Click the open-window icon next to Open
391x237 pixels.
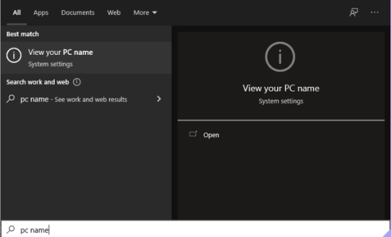click(193, 134)
